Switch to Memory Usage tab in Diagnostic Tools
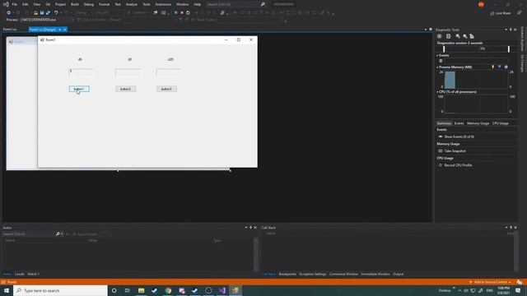Viewport: 527px width, 296px height. click(478, 123)
